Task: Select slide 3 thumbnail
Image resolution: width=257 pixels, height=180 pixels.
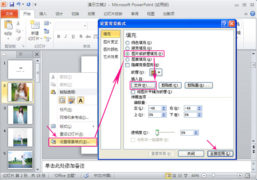Action: tap(20, 115)
